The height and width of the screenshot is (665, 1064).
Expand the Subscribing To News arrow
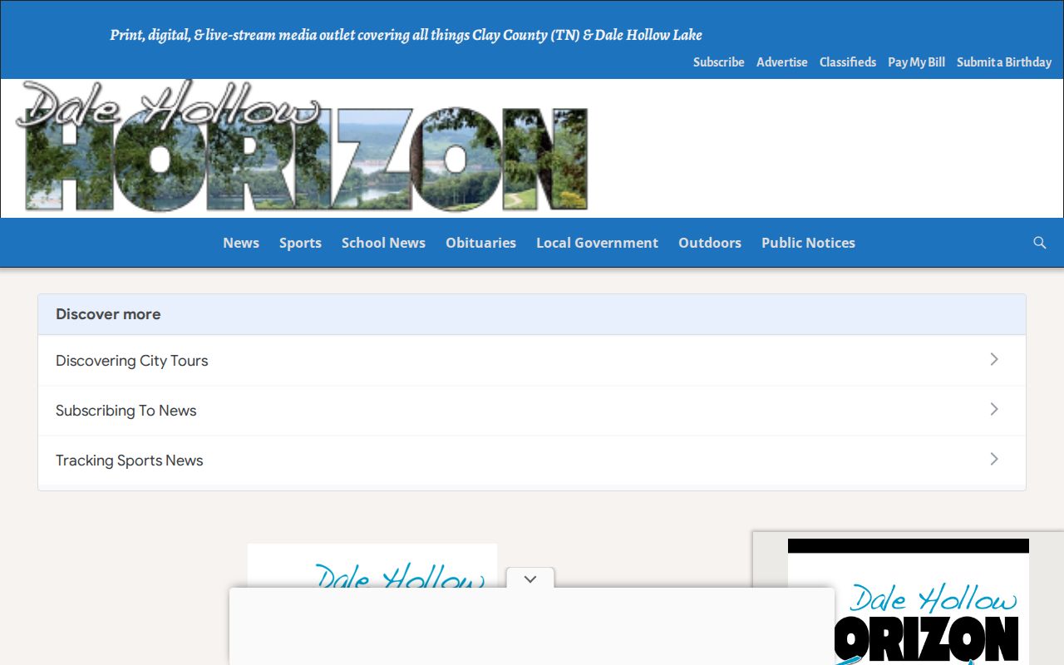994,409
